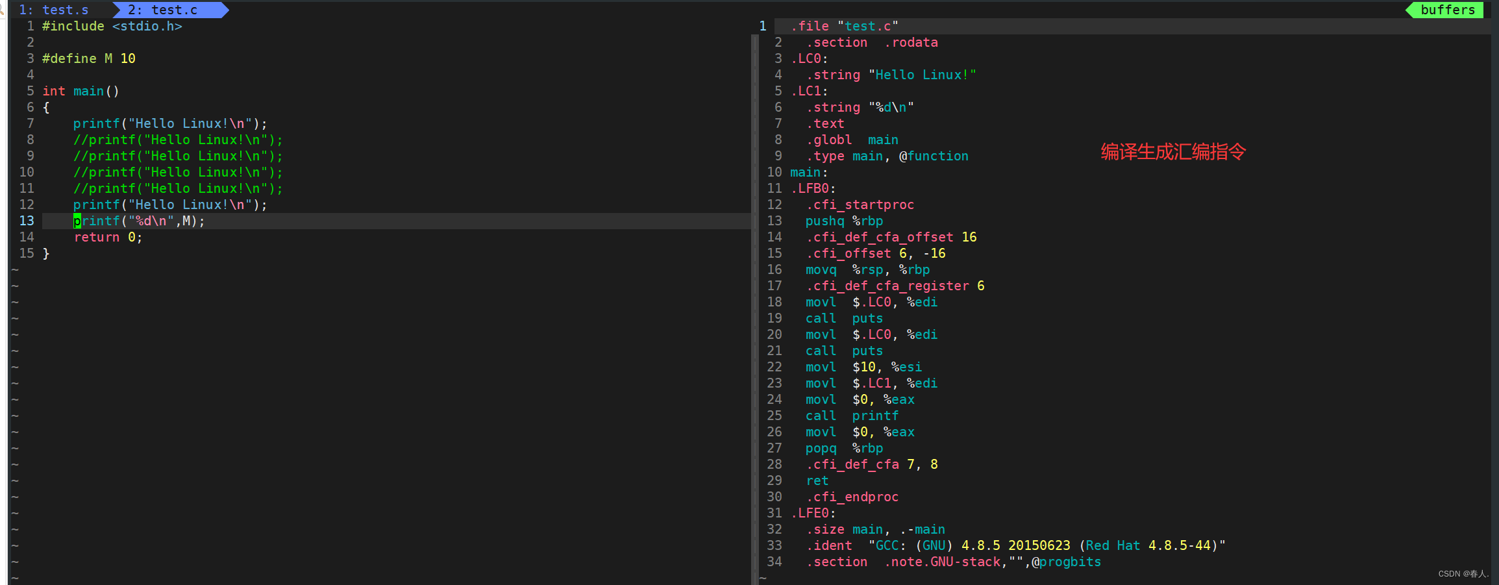
Task: Click '.cfi_offset 6, -16' line
Action: pyautogui.click(x=876, y=253)
